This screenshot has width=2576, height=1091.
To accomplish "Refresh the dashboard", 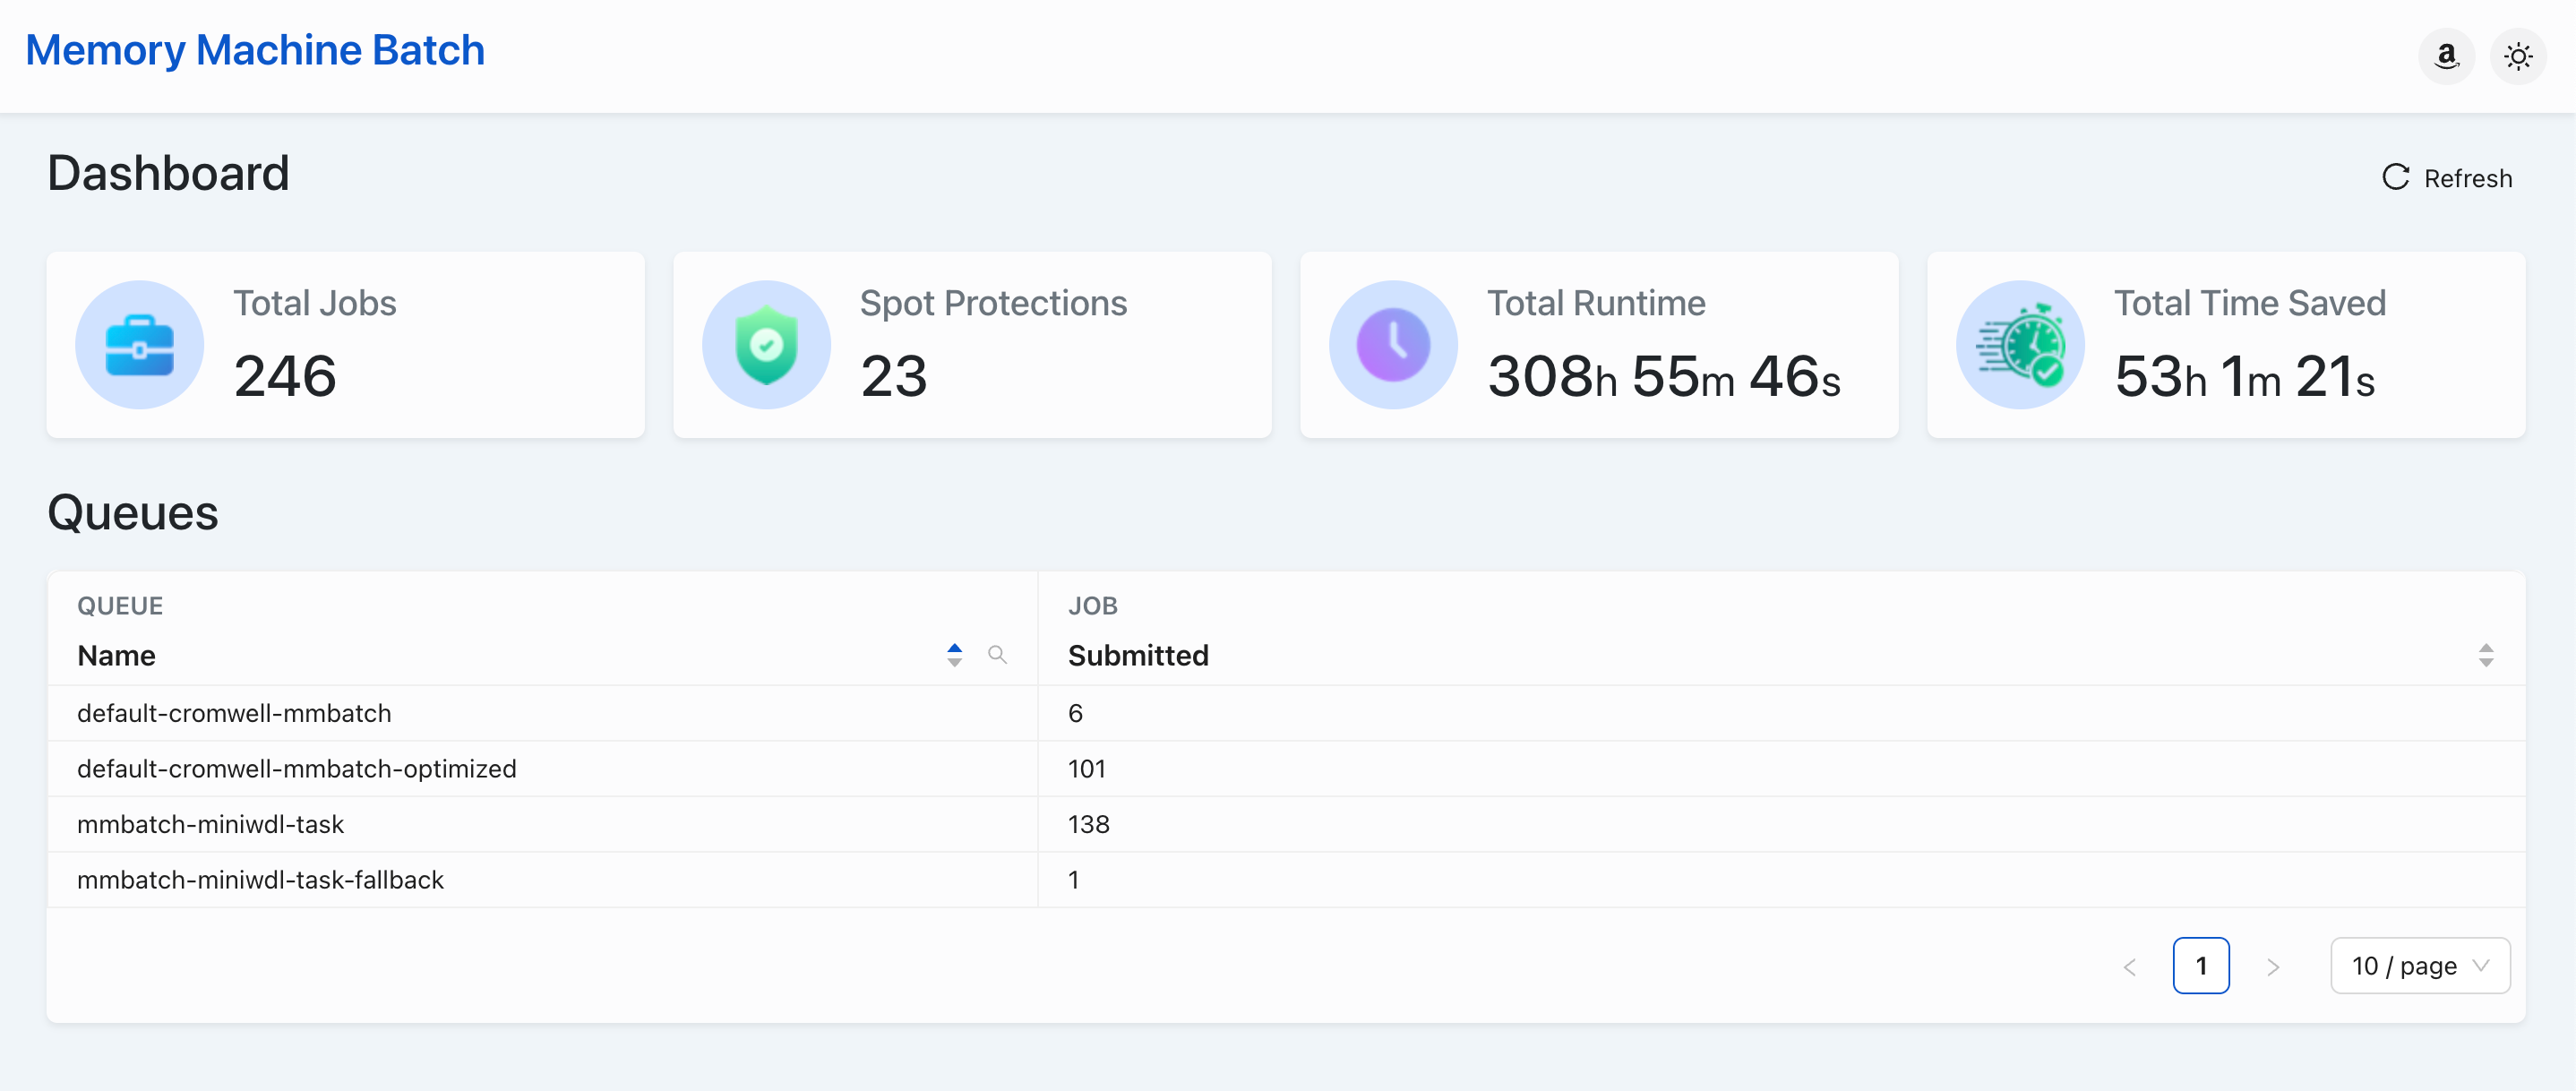I will 2447,178.
